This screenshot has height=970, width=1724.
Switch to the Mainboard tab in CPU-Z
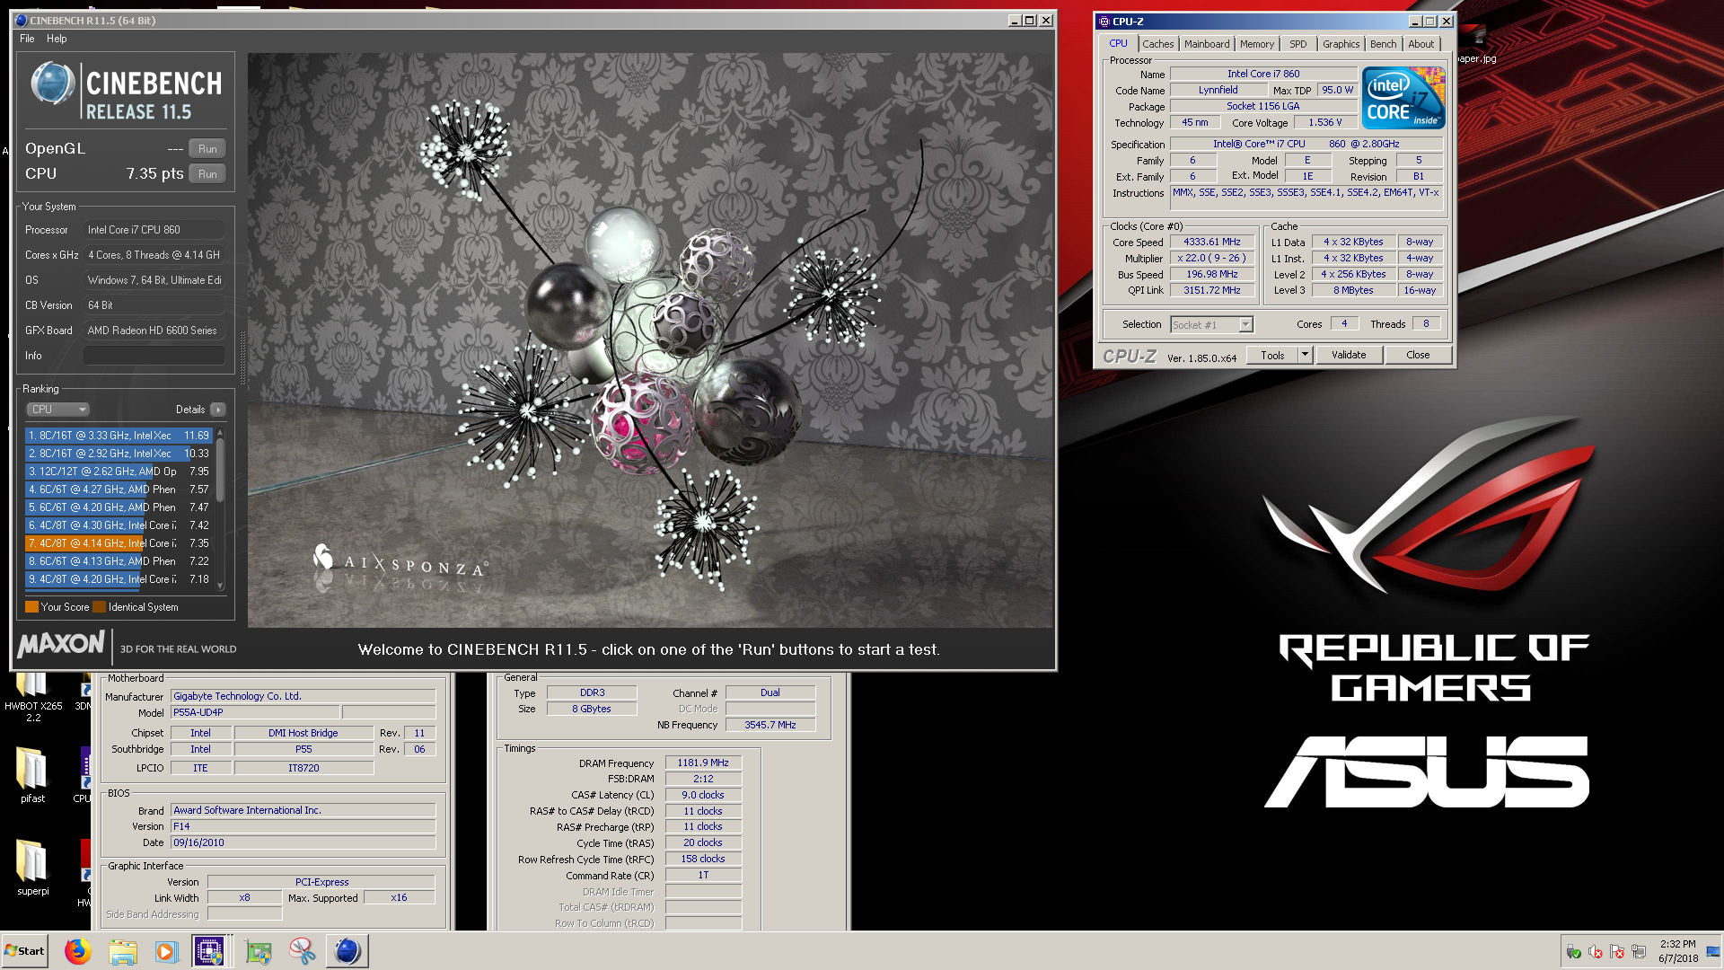click(x=1206, y=44)
